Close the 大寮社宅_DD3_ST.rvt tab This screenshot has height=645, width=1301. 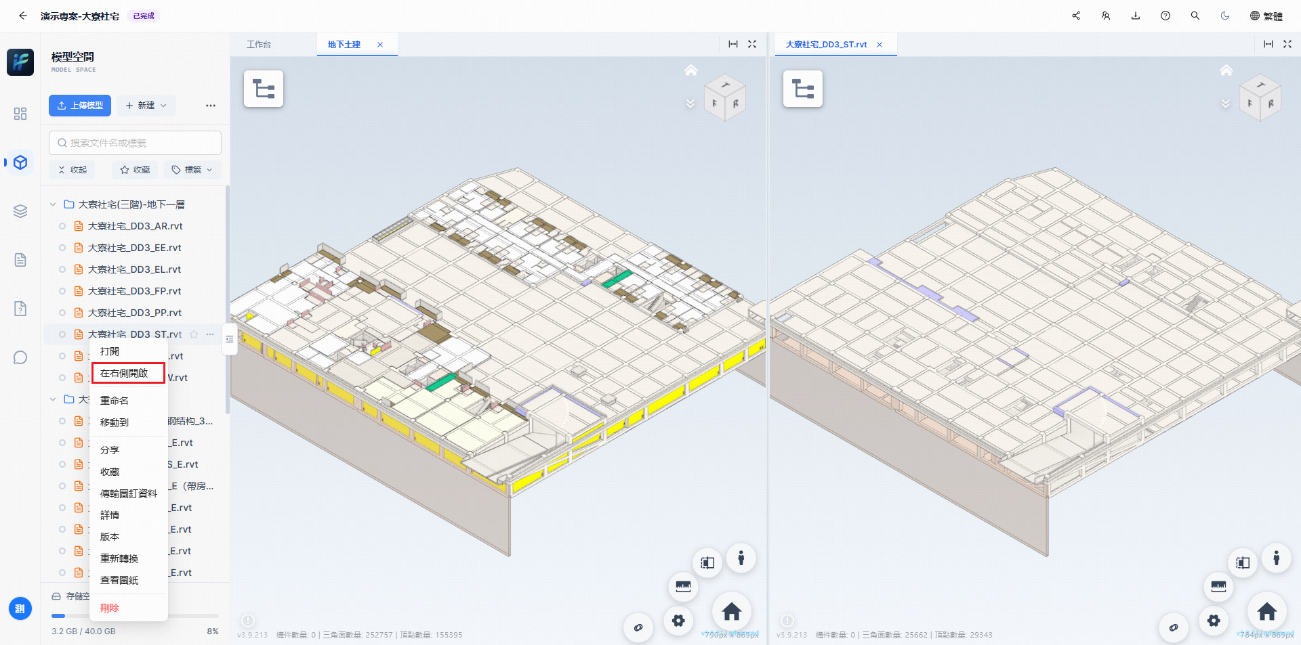coord(880,45)
